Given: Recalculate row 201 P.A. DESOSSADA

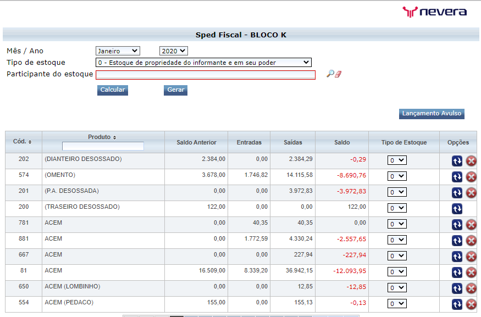Looking at the screenshot, I should pos(457,193).
